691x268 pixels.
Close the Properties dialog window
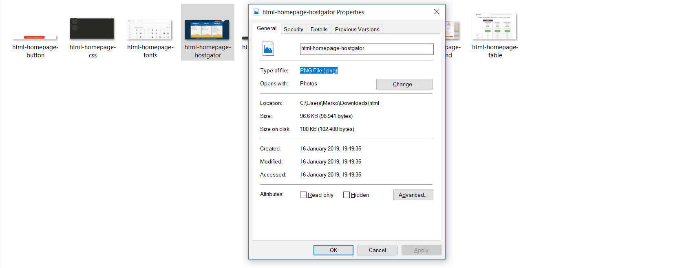pos(436,12)
